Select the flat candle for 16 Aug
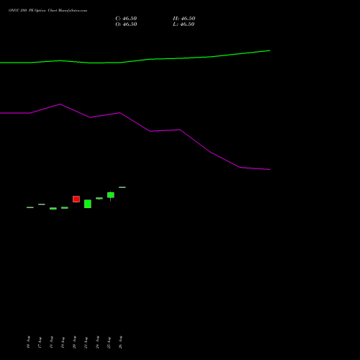The image size is (360, 360). click(x=30, y=207)
